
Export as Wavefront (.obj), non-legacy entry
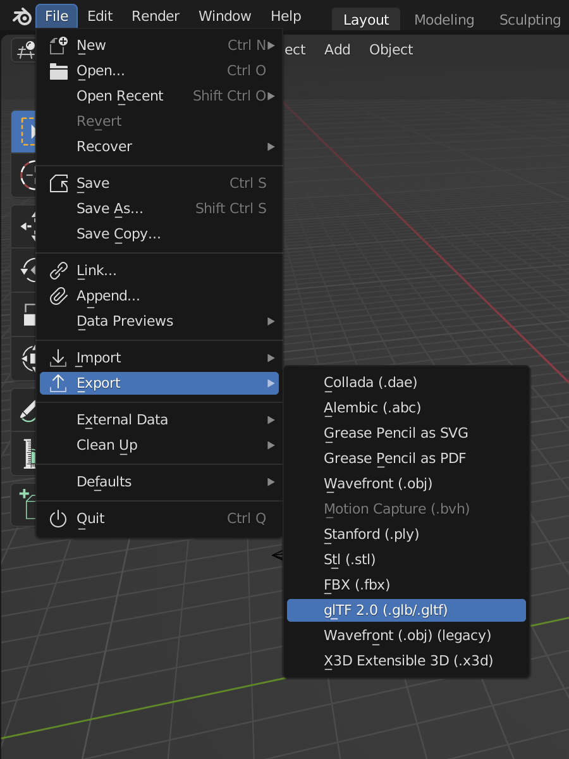coord(407,484)
